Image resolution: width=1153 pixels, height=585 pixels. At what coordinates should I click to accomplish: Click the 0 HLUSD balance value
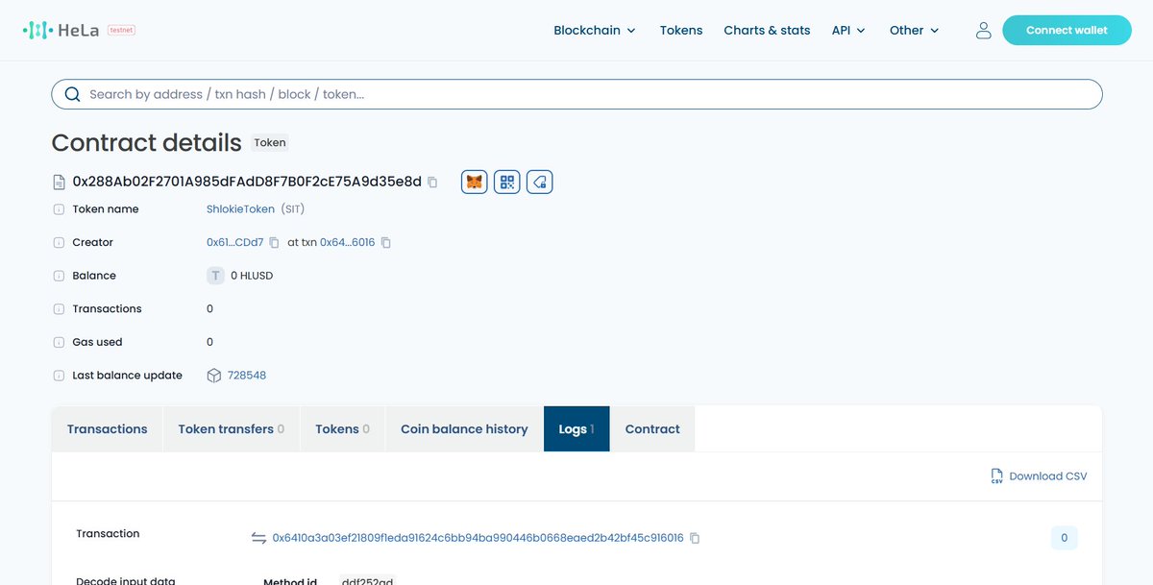pyautogui.click(x=252, y=276)
